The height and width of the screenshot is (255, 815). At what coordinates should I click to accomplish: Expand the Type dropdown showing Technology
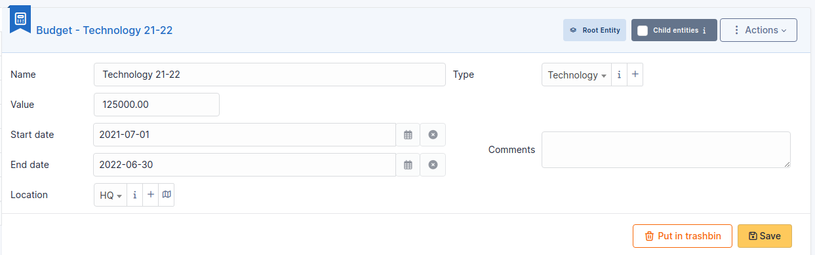point(577,75)
